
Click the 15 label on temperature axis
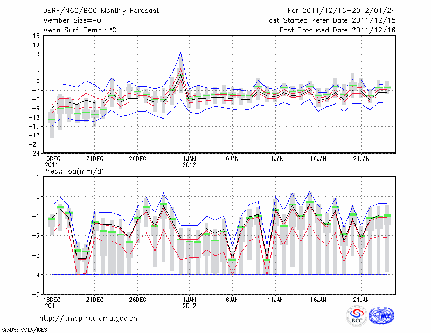point(36,36)
